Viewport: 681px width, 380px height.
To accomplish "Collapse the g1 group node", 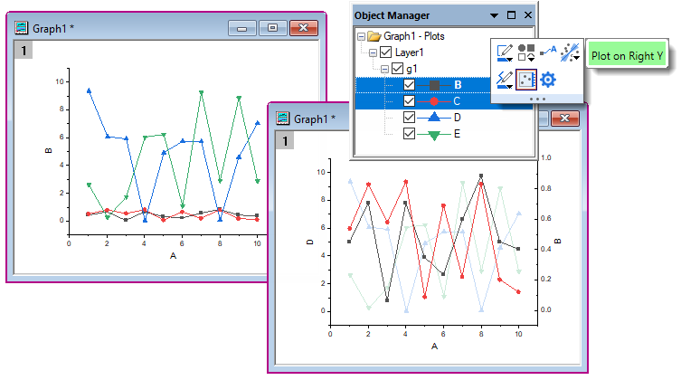I will (x=385, y=69).
